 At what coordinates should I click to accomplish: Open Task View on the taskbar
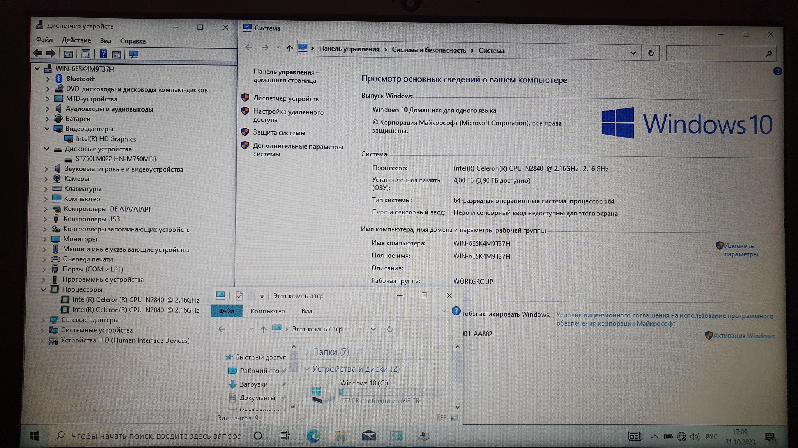[285, 436]
